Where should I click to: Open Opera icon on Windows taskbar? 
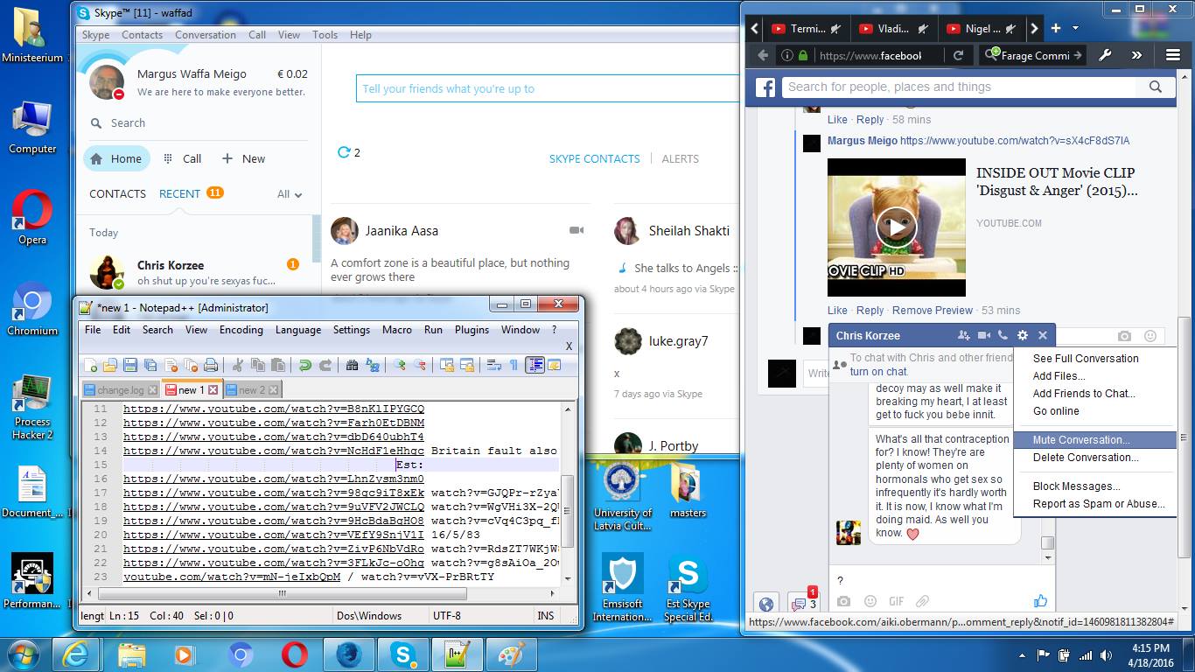point(295,654)
